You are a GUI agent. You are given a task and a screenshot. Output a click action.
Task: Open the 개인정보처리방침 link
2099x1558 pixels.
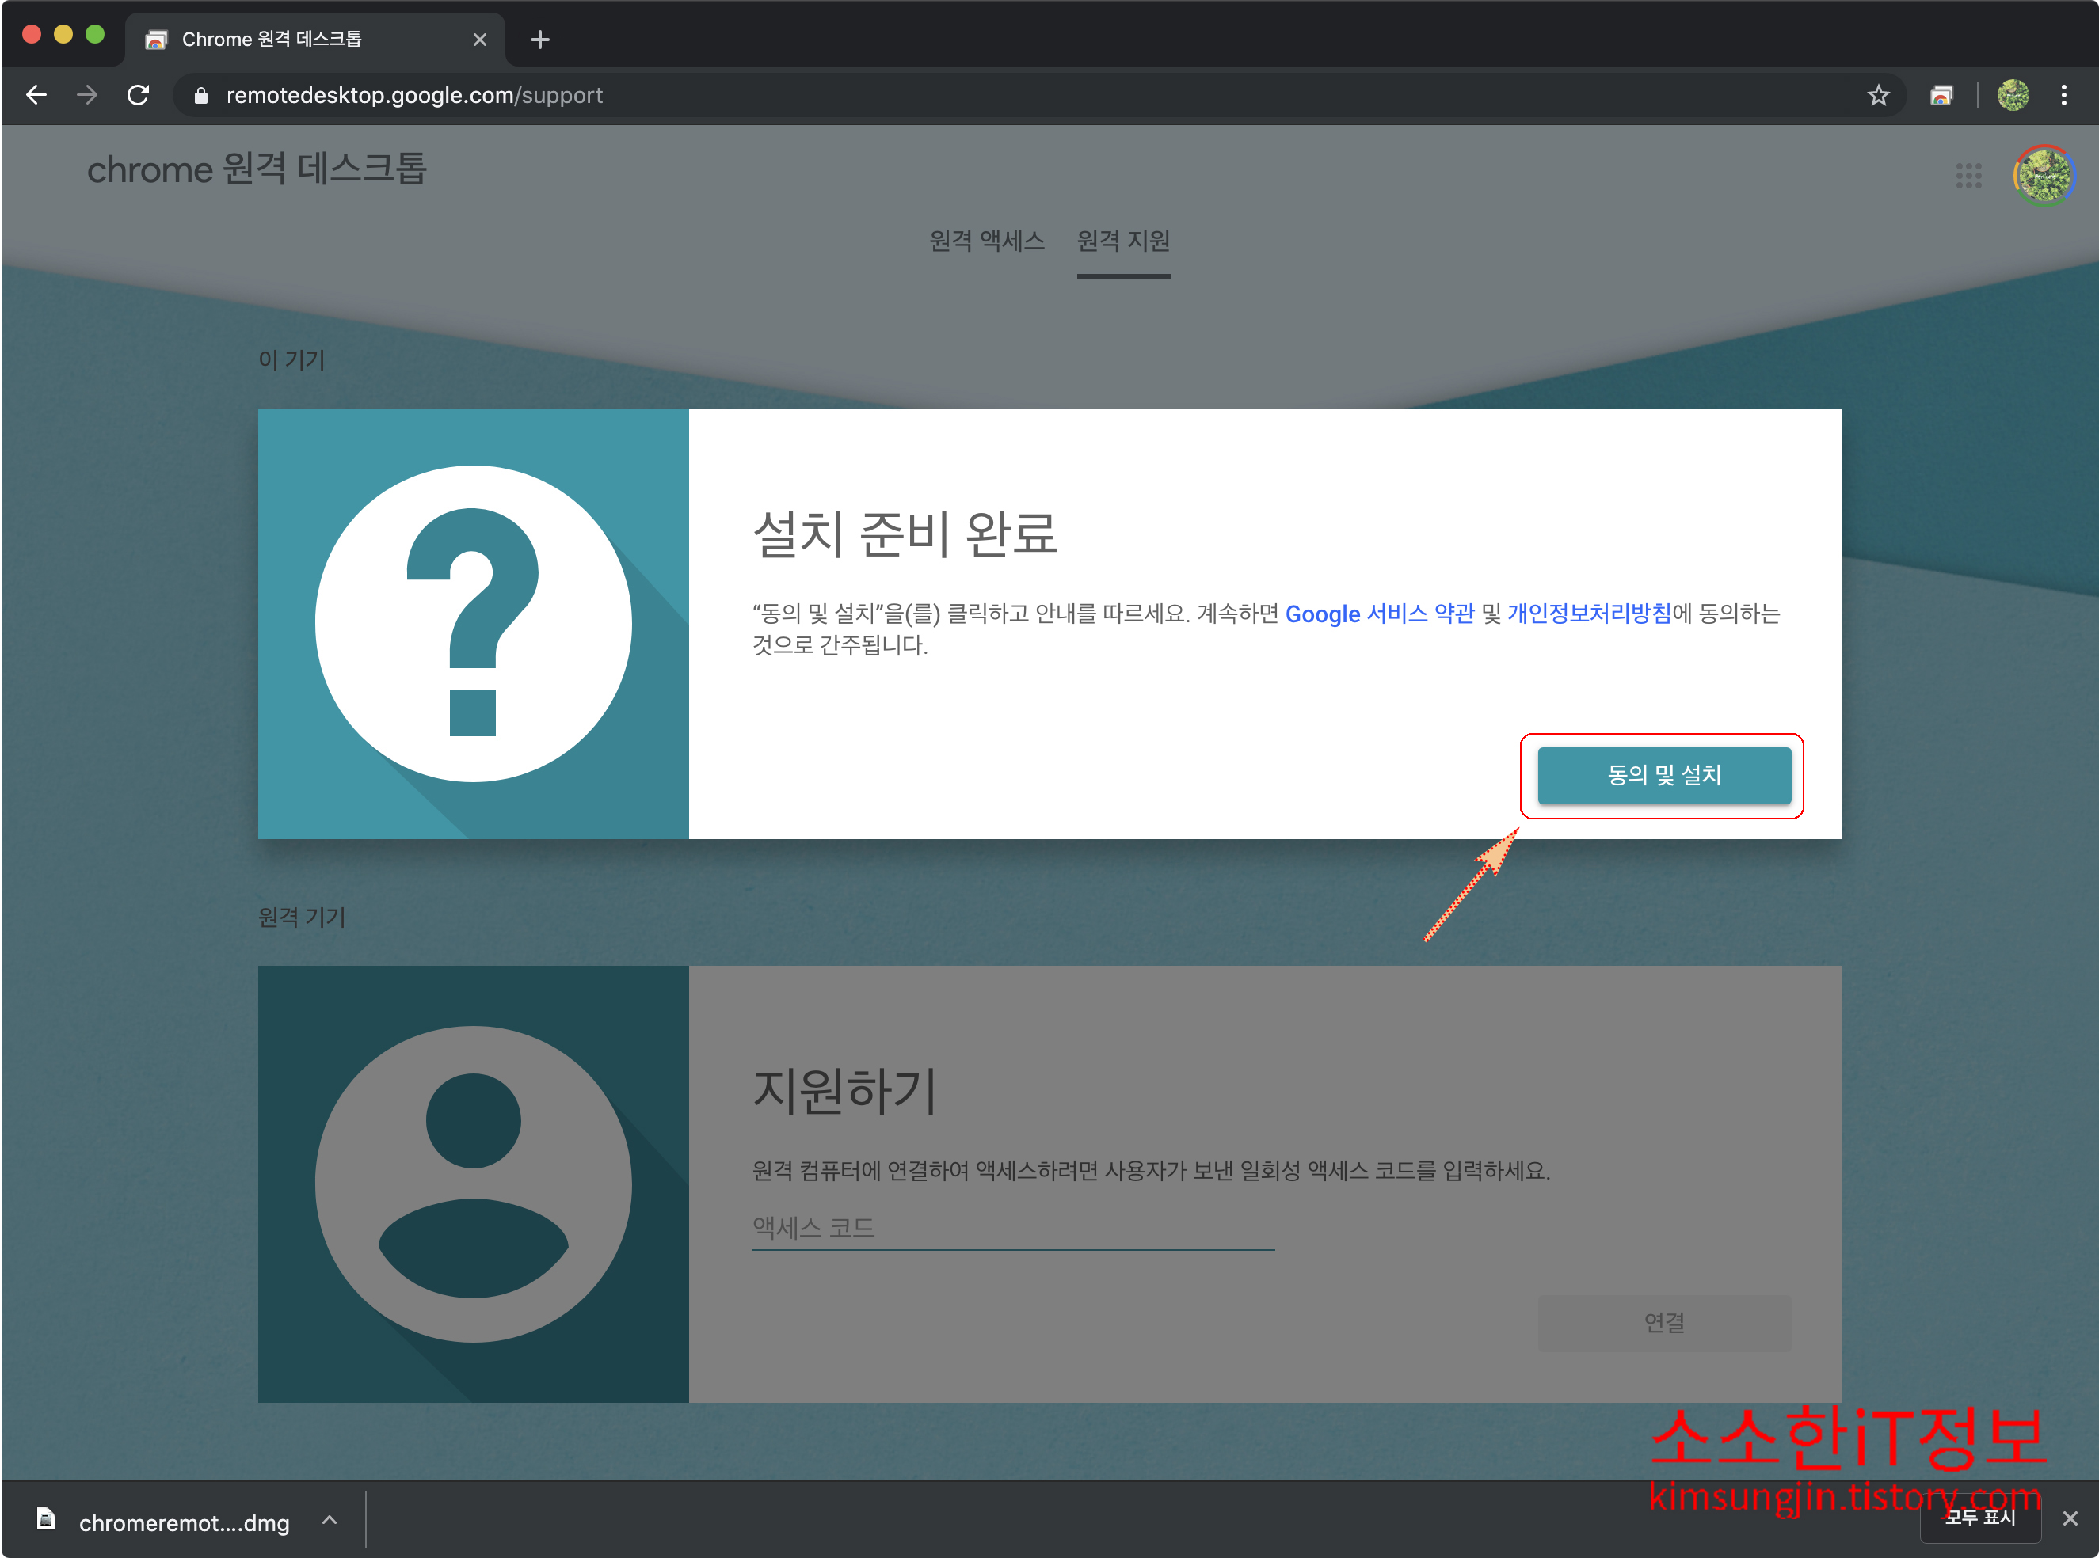pyautogui.click(x=1589, y=614)
